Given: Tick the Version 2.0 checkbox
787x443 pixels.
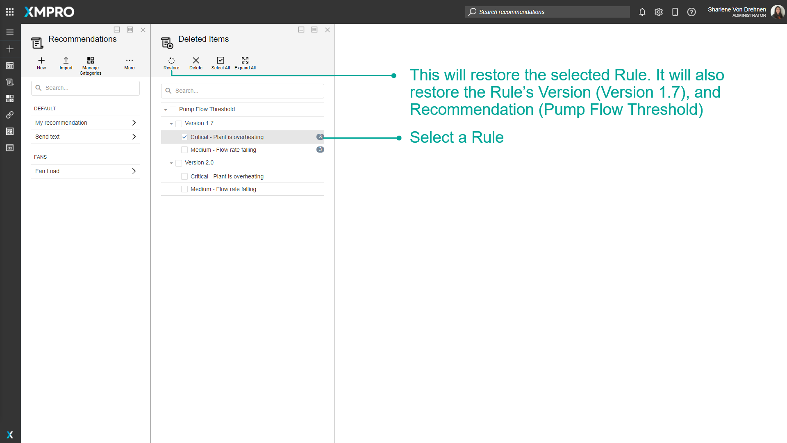Looking at the screenshot, I should 179,163.
